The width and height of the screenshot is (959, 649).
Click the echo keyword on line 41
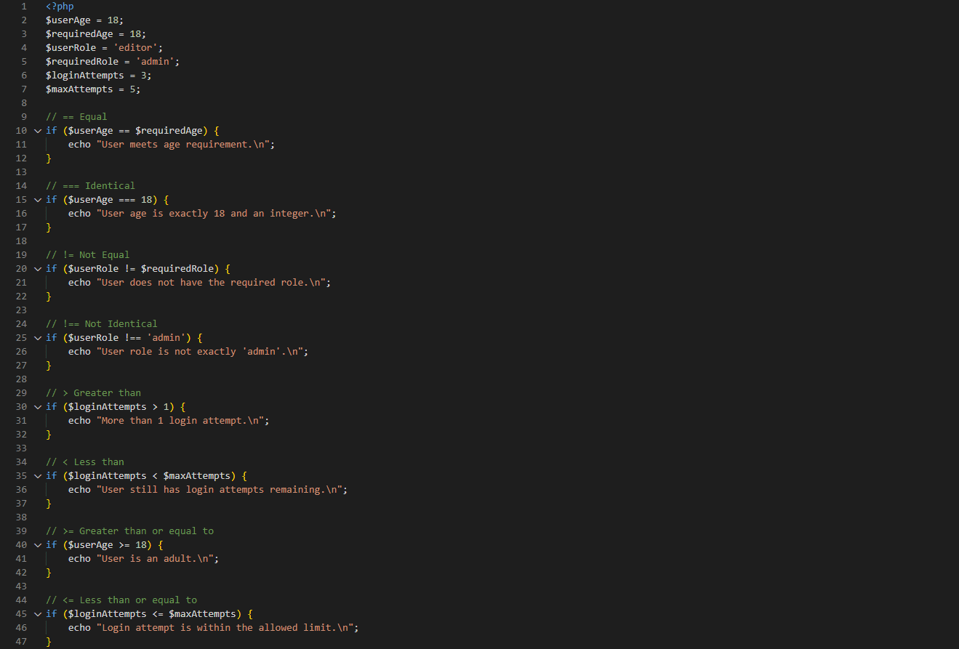point(79,559)
